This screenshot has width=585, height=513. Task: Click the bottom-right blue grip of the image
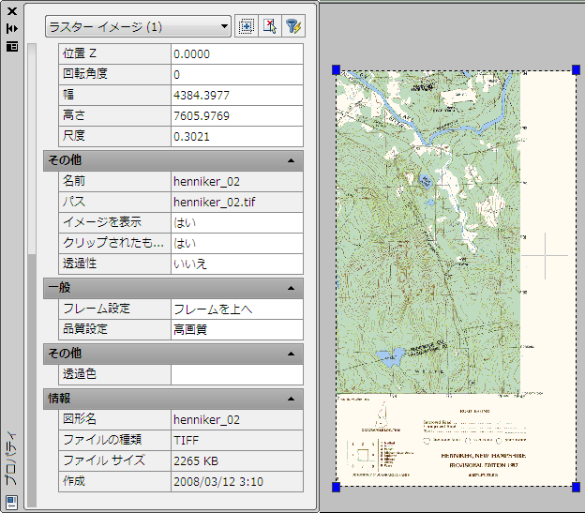(576, 487)
